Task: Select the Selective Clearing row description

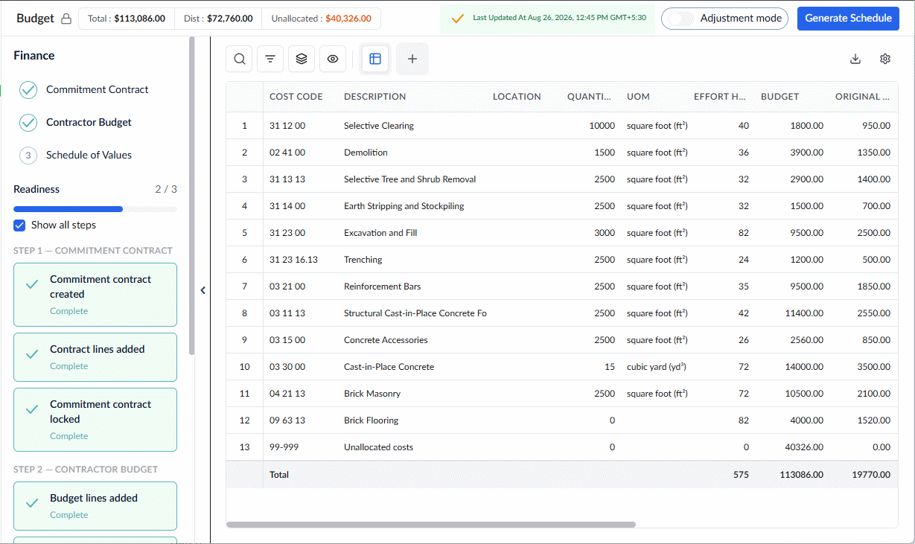Action: (x=379, y=126)
